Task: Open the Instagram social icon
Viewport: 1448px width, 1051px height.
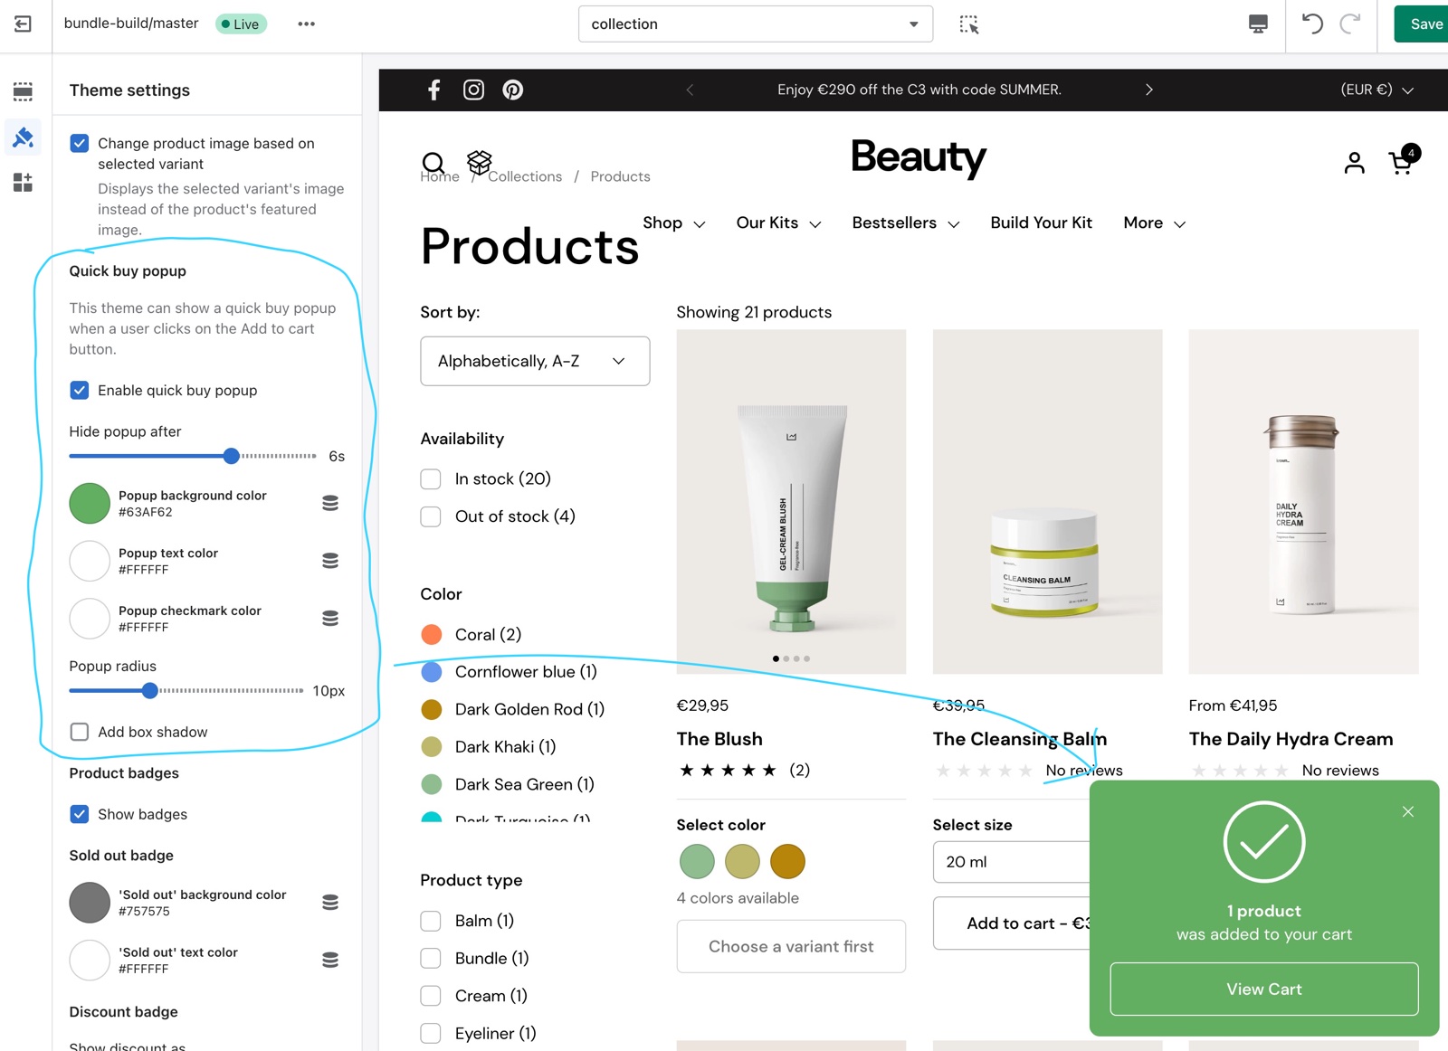Action: click(473, 90)
